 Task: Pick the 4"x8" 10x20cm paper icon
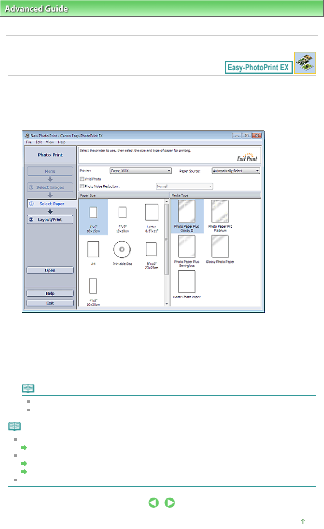click(x=93, y=286)
